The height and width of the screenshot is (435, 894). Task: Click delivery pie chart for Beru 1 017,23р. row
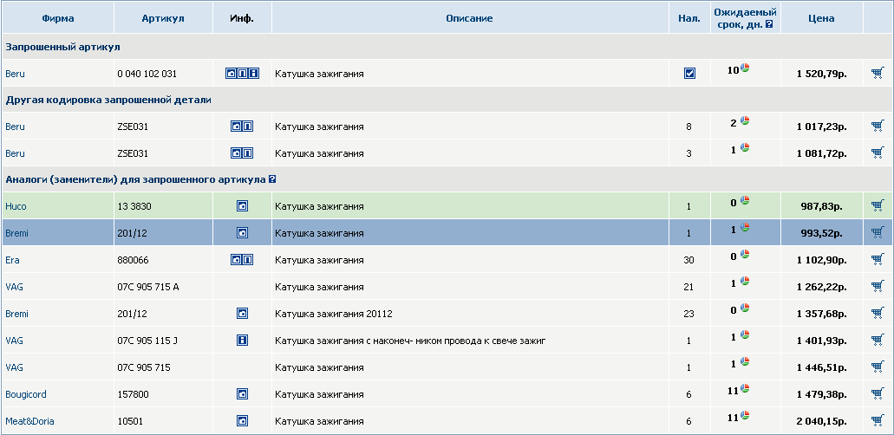745,121
